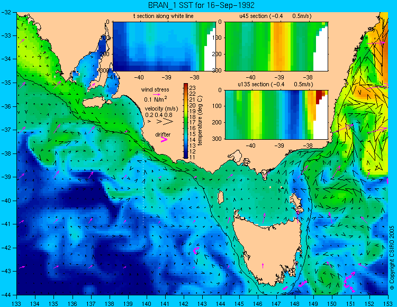
Task: Click the "u45 section (-0.4 0.5m/s)" heading
Action: click(x=275, y=16)
